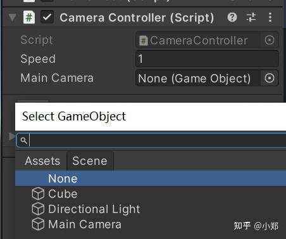This screenshot has height=239, width=286.
Task: Open the Camera Controller three-dot menu
Action: pyautogui.click(x=270, y=17)
